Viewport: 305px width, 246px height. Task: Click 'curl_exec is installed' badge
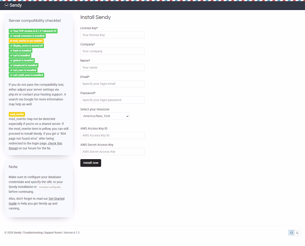pos(23,70)
